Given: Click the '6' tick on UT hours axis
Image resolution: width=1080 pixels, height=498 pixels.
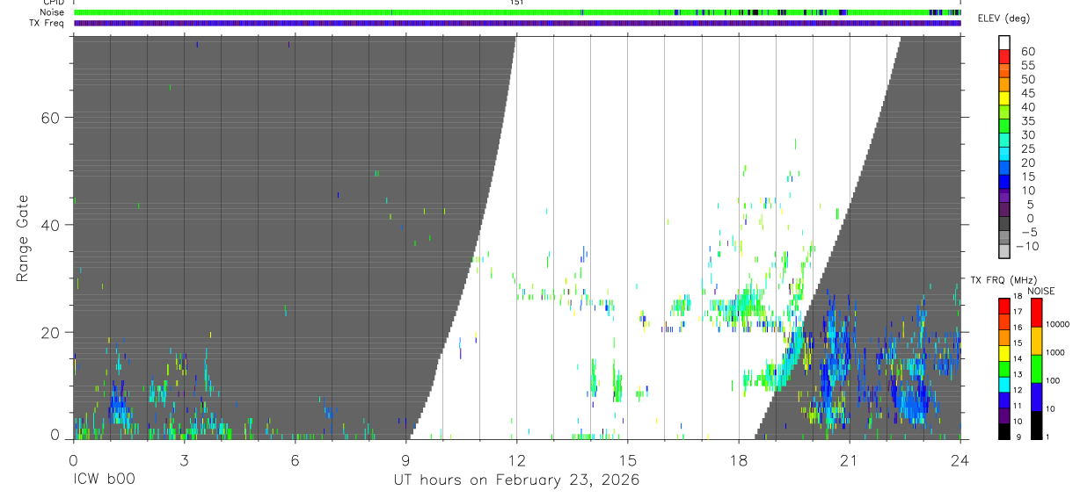Looking at the screenshot, I should [295, 459].
